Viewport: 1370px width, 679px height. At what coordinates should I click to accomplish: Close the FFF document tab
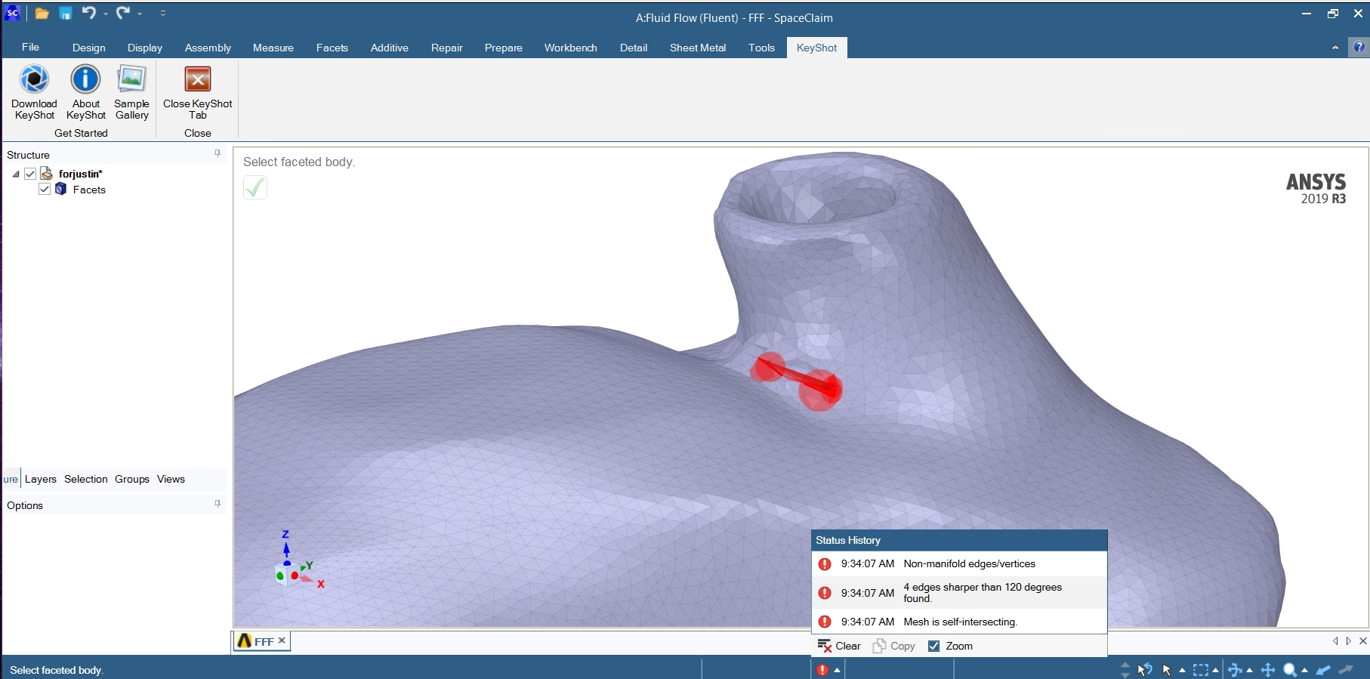[282, 640]
